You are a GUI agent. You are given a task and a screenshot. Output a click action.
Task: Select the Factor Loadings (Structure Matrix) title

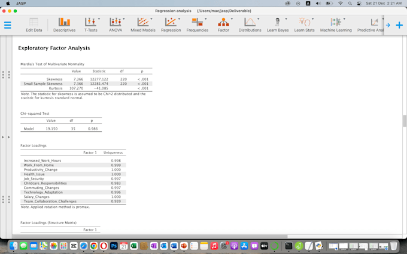[x=48, y=223]
